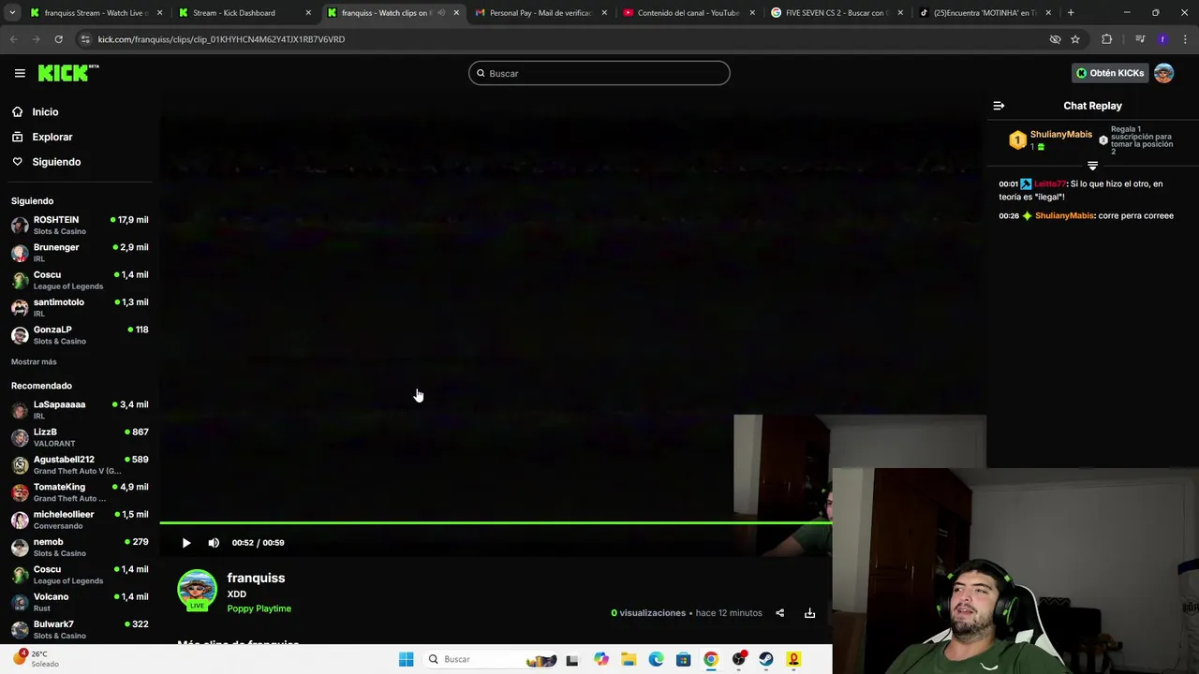
Task: Open Bulwark7 channel in sidebar
Action: click(x=80, y=629)
